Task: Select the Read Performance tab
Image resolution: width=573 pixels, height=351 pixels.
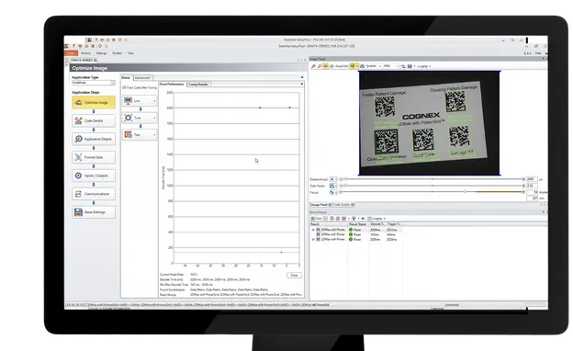Action: pyautogui.click(x=172, y=85)
